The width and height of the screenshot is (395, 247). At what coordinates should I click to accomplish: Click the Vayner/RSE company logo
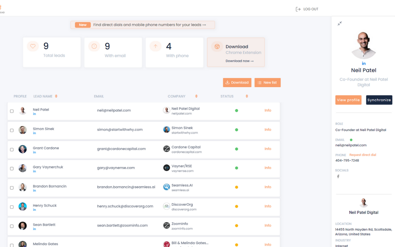click(167, 168)
